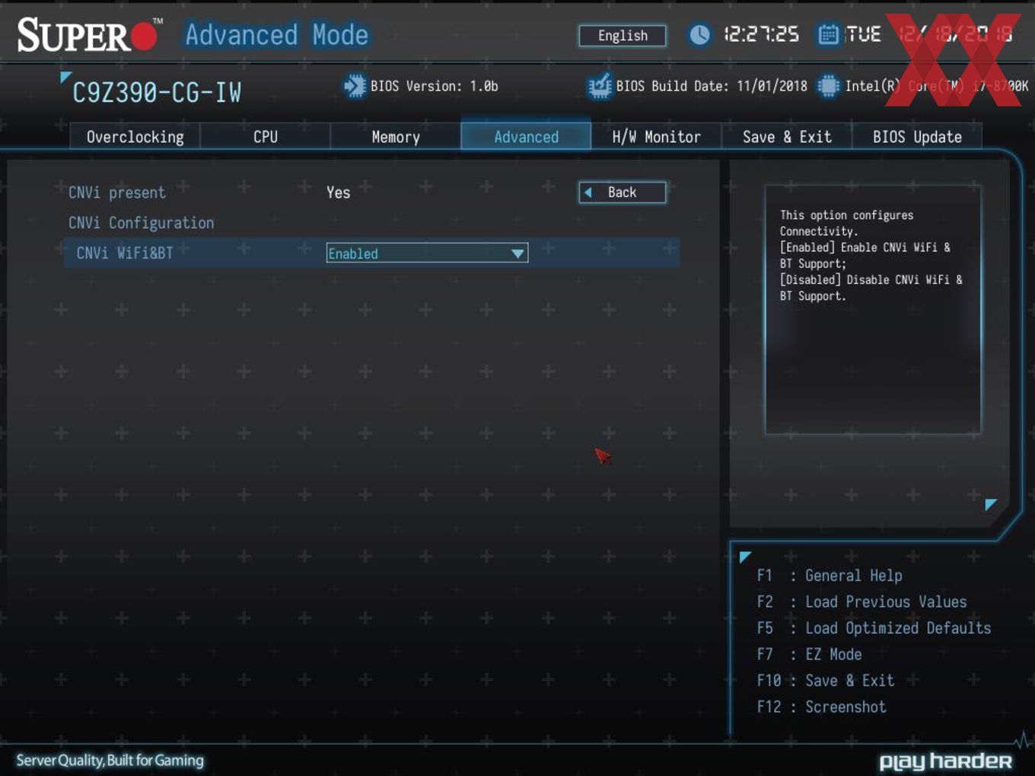Click the time display 12:27:25

(761, 35)
